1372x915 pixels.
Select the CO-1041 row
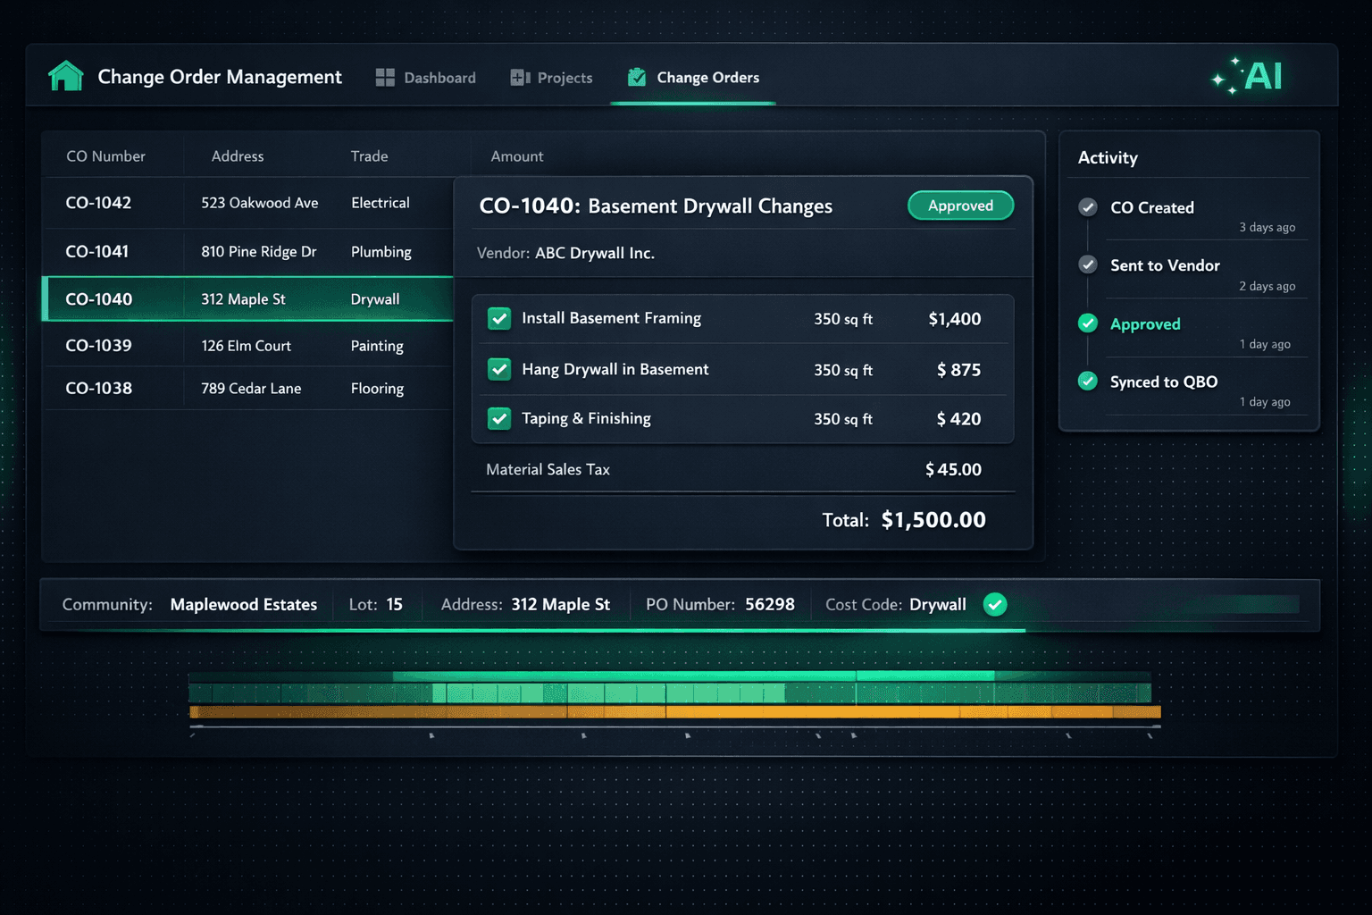click(248, 252)
